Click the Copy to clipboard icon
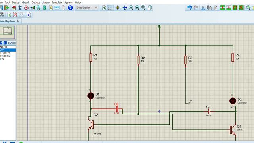This screenshot has height=143, width=254. (x=209, y=8)
